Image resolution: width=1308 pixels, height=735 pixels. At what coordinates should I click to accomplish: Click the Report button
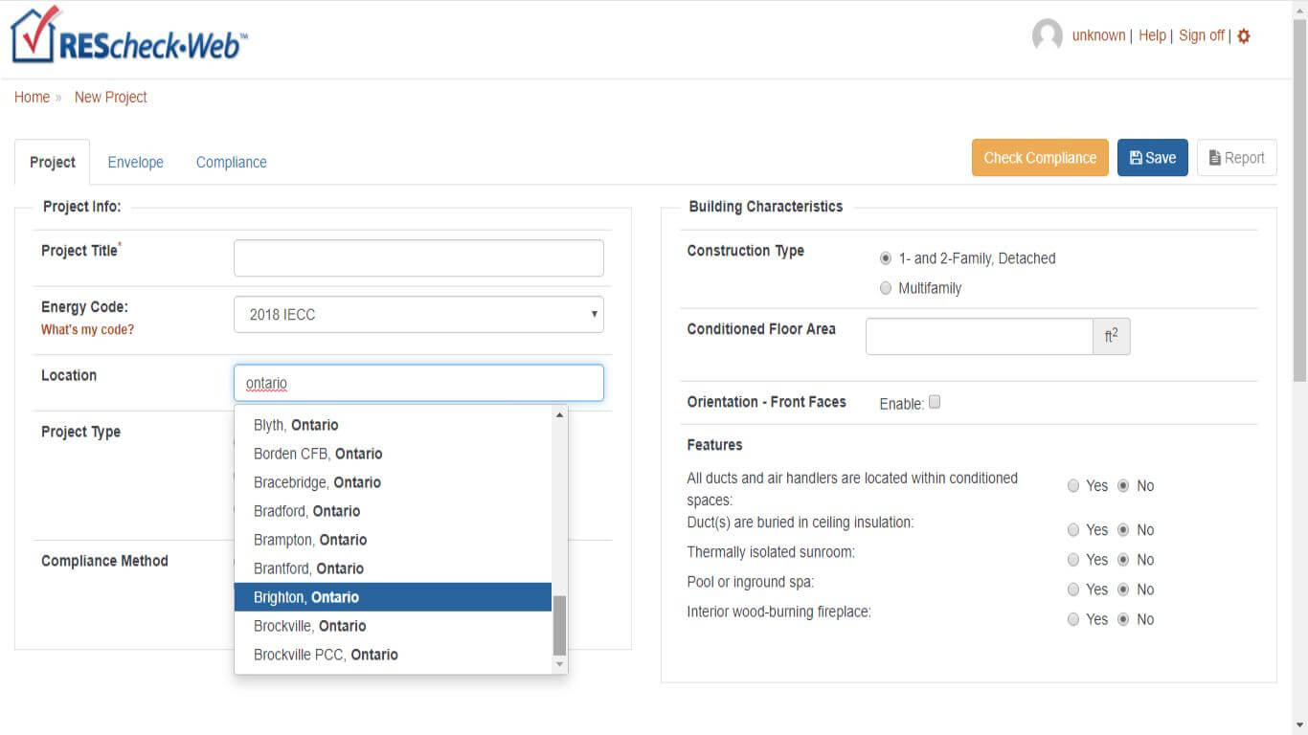pos(1236,158)
